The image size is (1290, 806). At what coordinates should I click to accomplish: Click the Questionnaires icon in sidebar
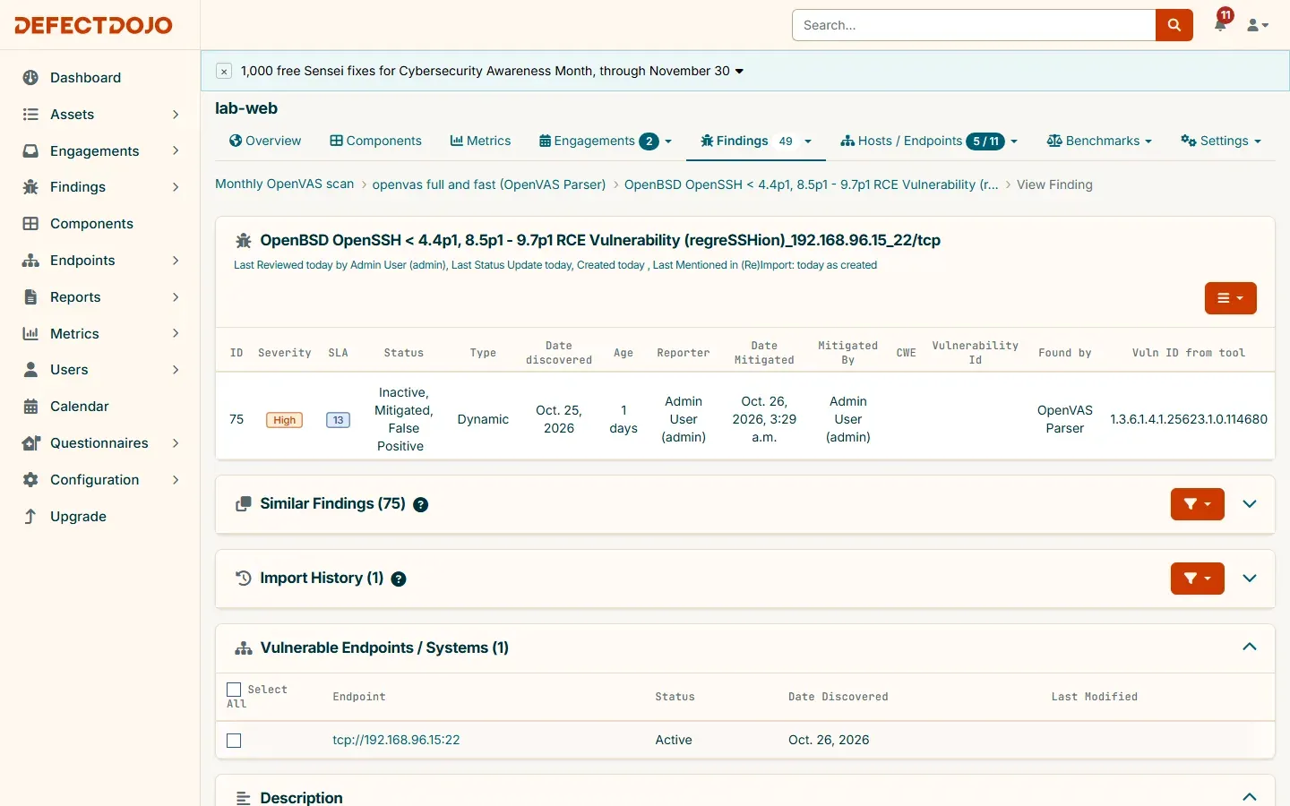click(x=30, y=442)
